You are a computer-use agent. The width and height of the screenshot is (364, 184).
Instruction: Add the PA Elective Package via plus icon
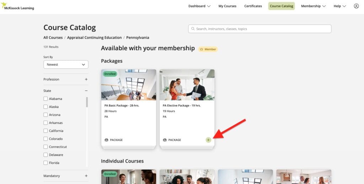pyautogui.click(x=208, y=140)
